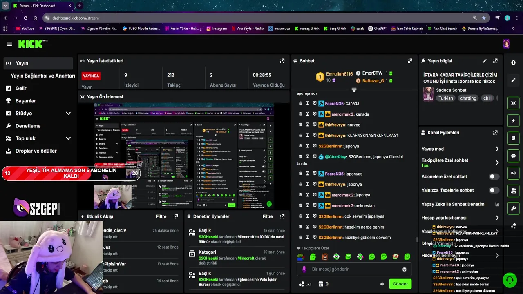Open the emoji picker in message box
The height and width of the screenshot is (294, 523).
[405, 269]
